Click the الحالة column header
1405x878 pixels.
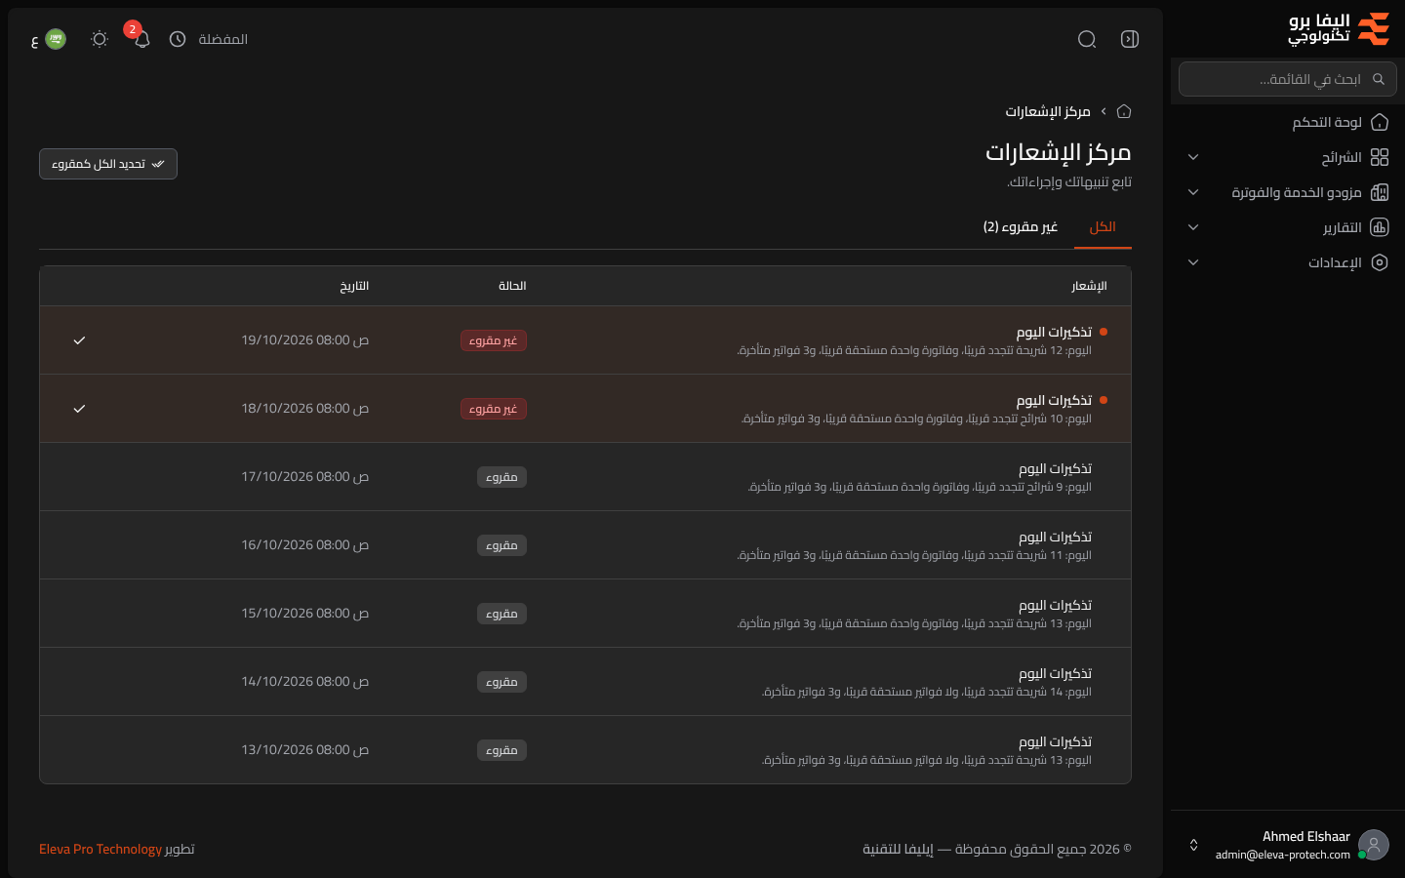[512, 286]
